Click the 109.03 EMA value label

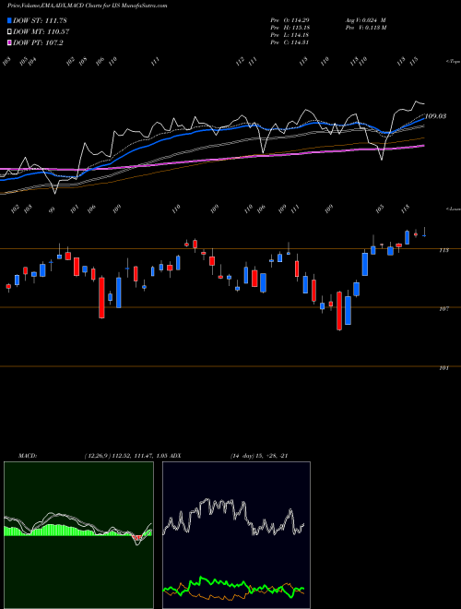(435, 115)
